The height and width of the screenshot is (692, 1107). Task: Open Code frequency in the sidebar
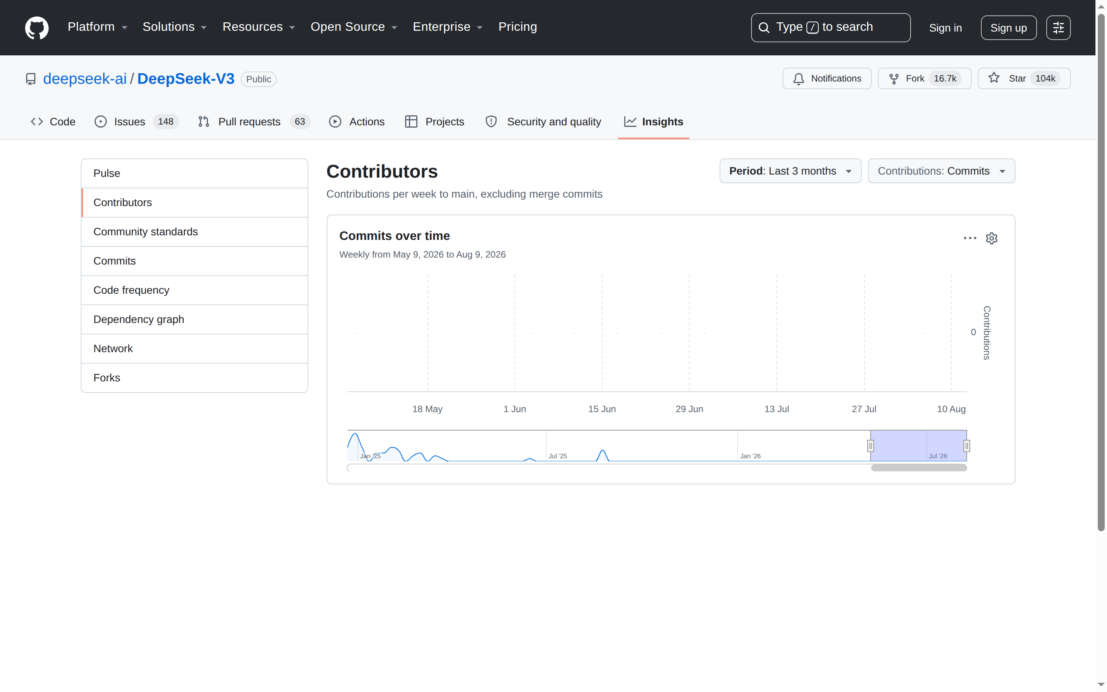coord(194,291)
